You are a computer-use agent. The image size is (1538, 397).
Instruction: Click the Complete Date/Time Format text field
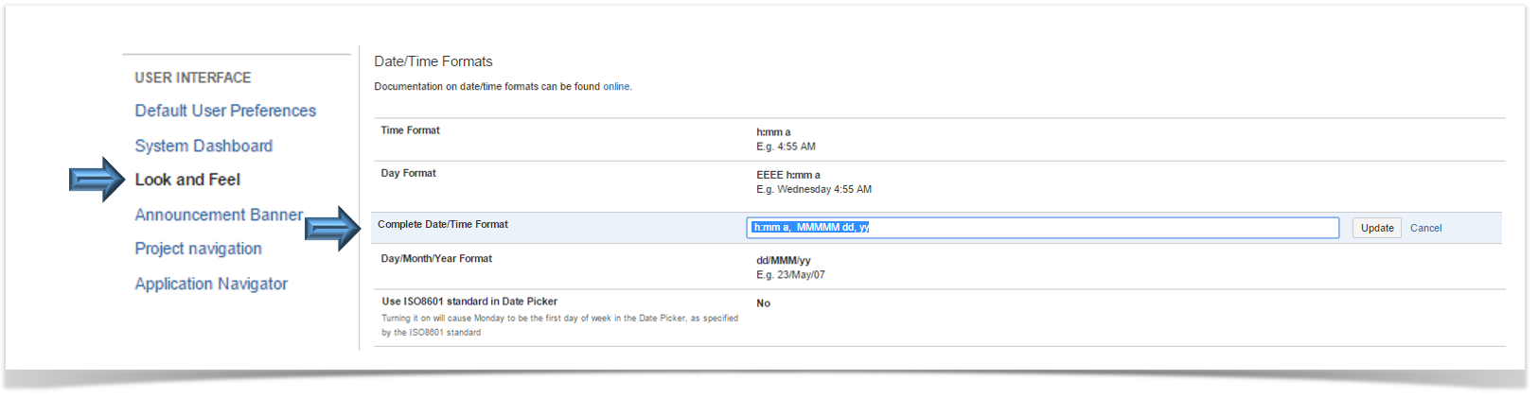click(x=1042, y=228)
